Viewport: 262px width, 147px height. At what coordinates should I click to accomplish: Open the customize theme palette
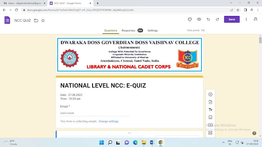[x=190, y=19]
